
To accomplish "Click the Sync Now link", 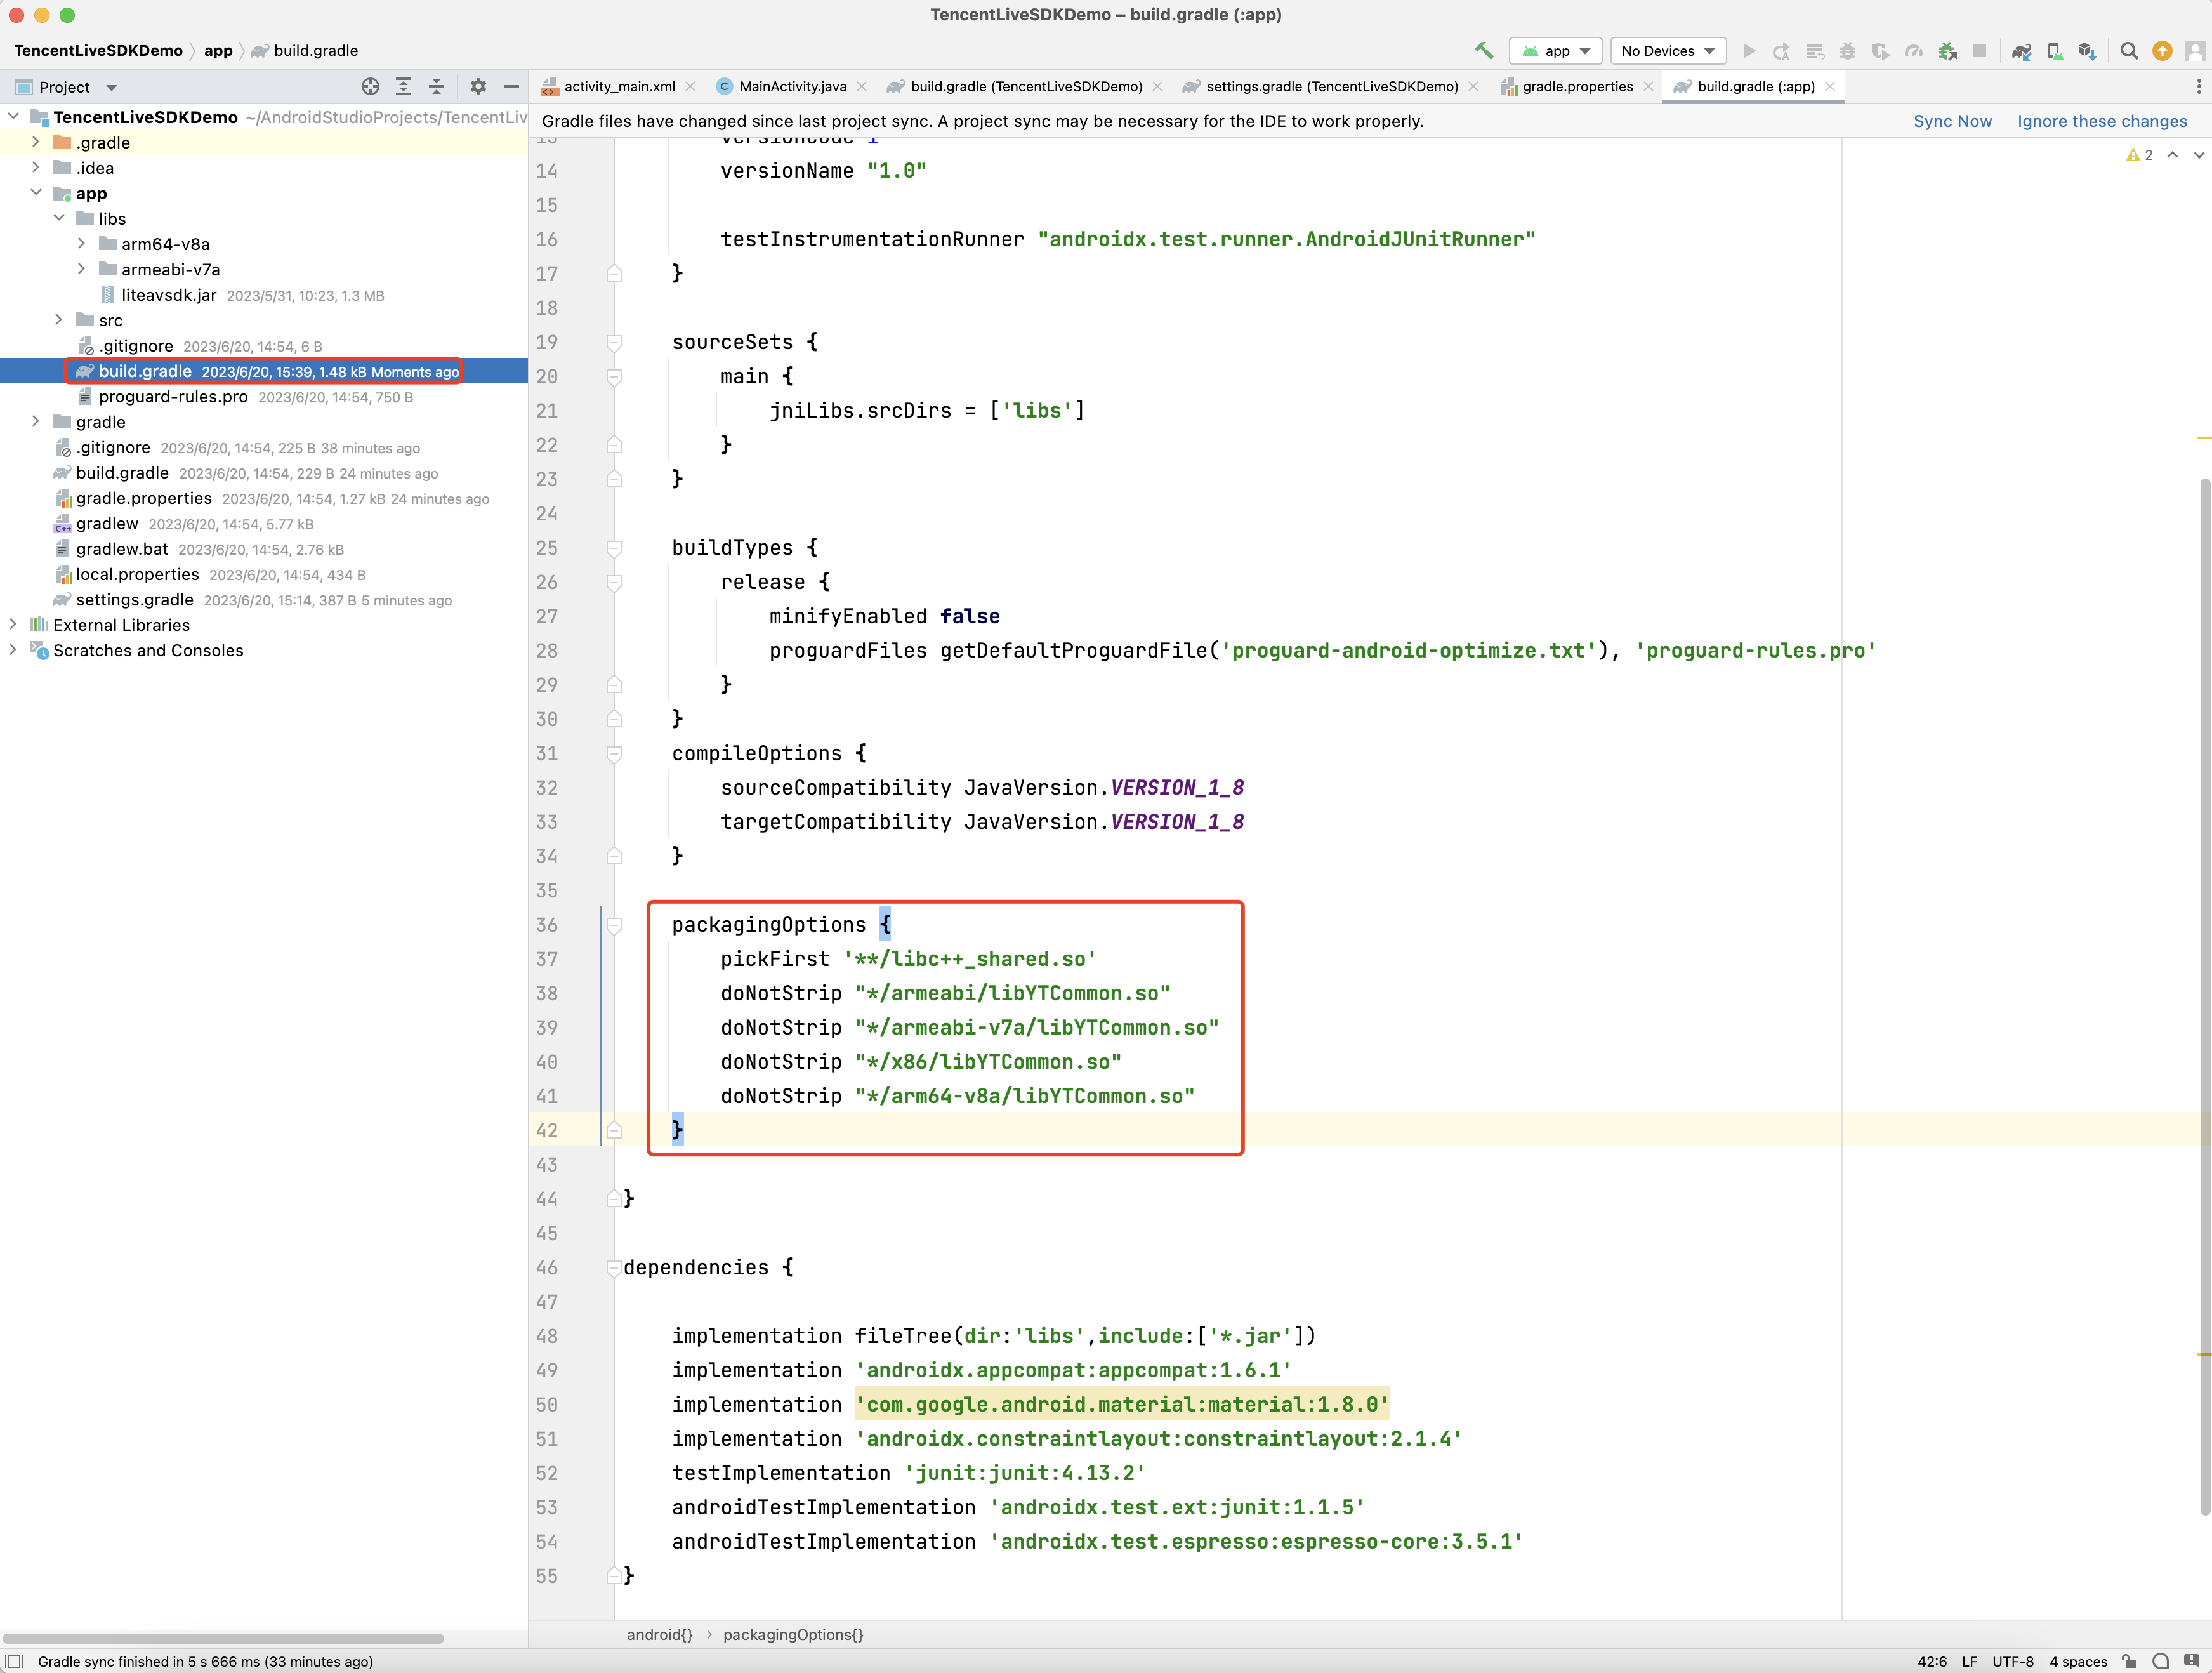I will [x=1951, y=121].
